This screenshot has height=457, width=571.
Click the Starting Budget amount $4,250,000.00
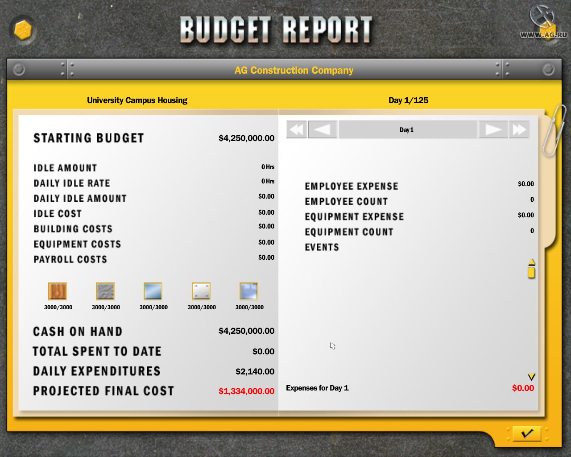point(246,138)
